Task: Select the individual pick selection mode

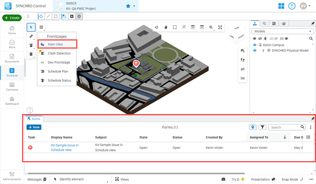Action: [x=41, y=16]
